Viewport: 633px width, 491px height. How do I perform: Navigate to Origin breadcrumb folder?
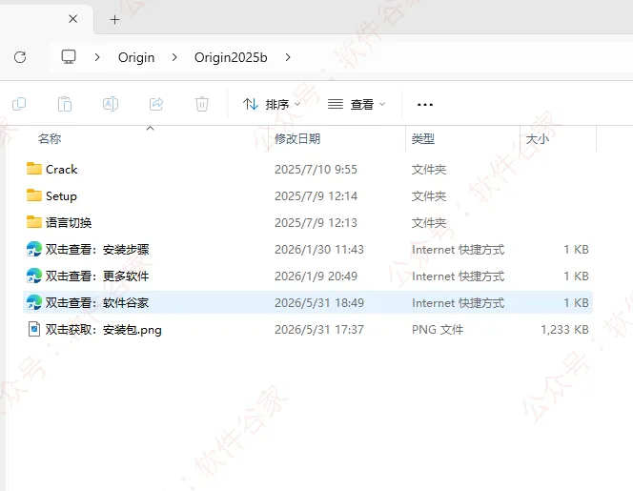(x=136, y=57)
